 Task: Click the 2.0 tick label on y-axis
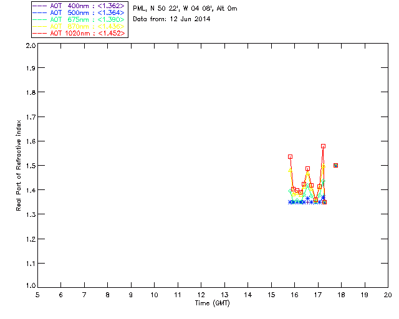(x=31, y=45)
